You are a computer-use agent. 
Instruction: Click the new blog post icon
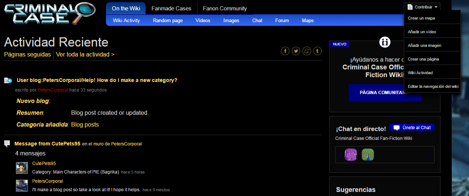(8, 80)
